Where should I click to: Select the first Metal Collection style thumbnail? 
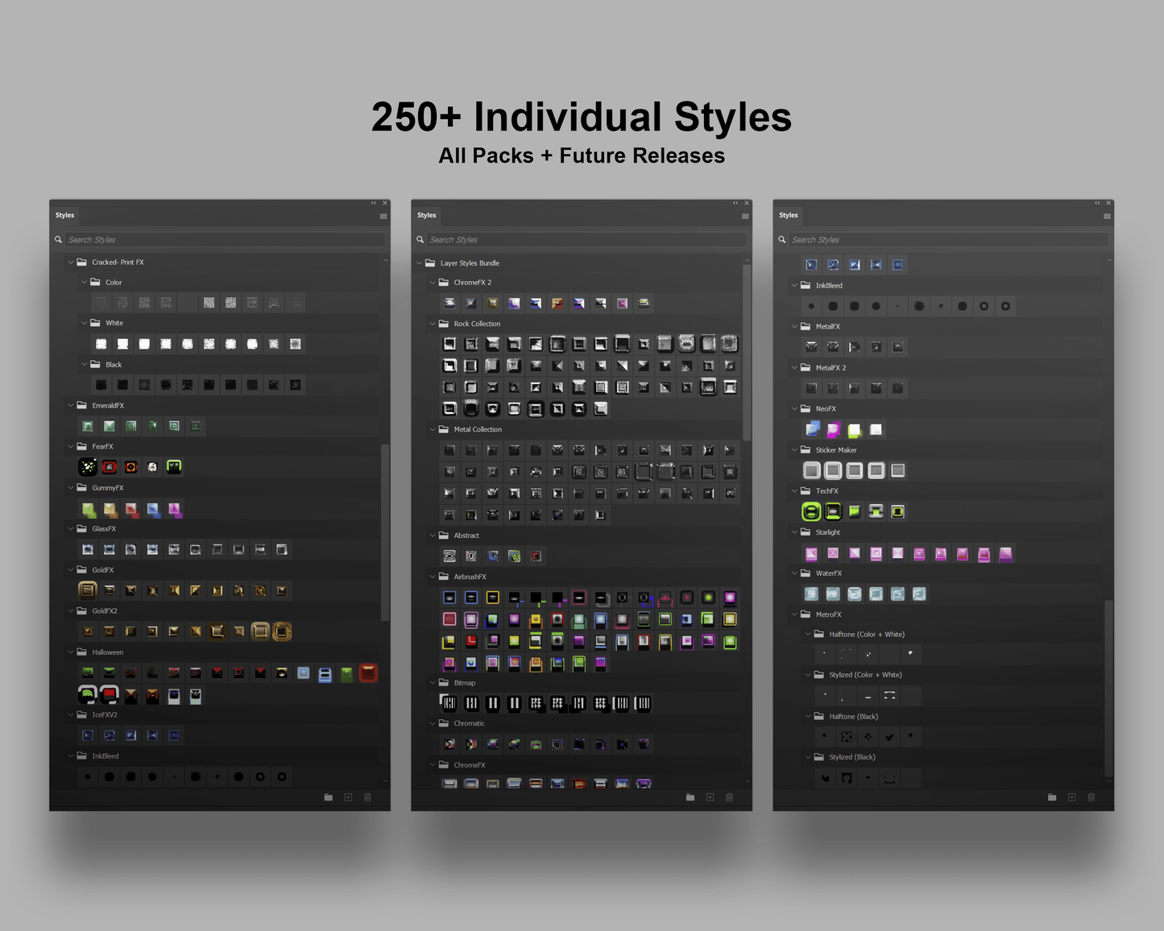[449, 449]
